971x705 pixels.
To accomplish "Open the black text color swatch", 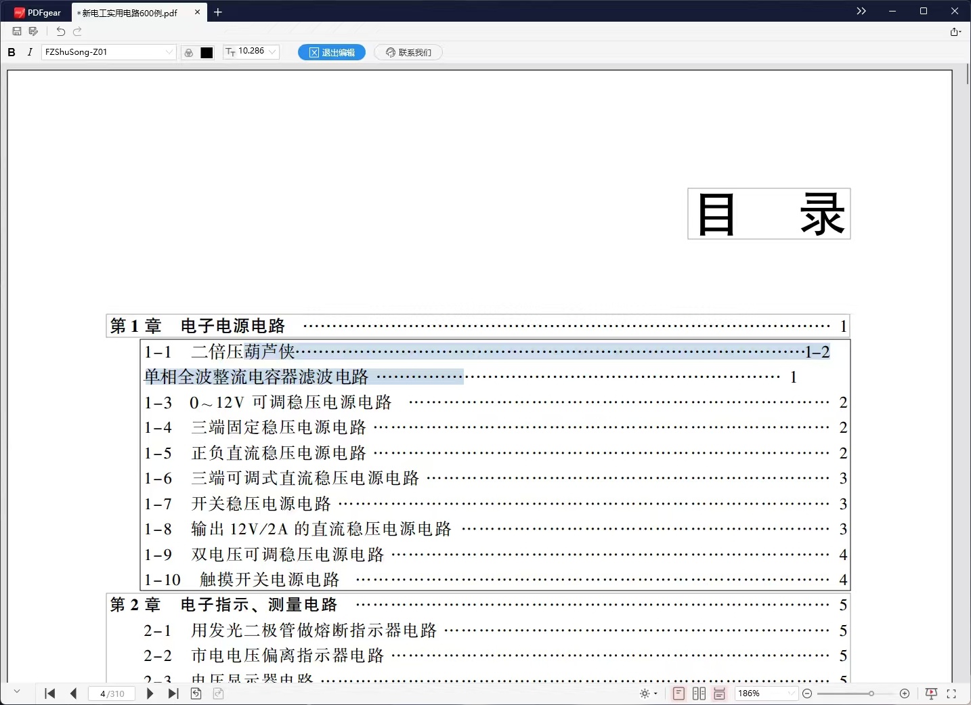I will pos(207,52).
